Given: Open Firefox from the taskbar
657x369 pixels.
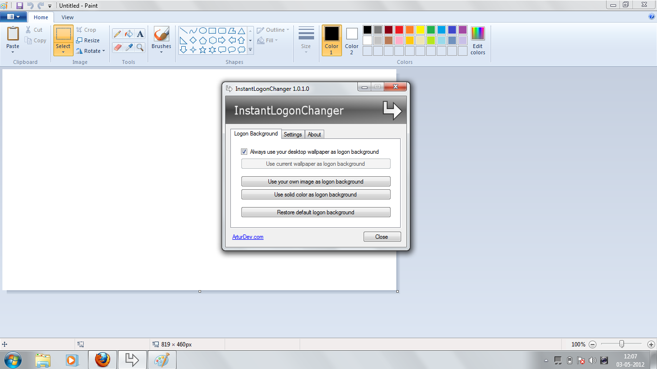Looking at the screenshot, I should pyautogui.click(x=102, y=360).
